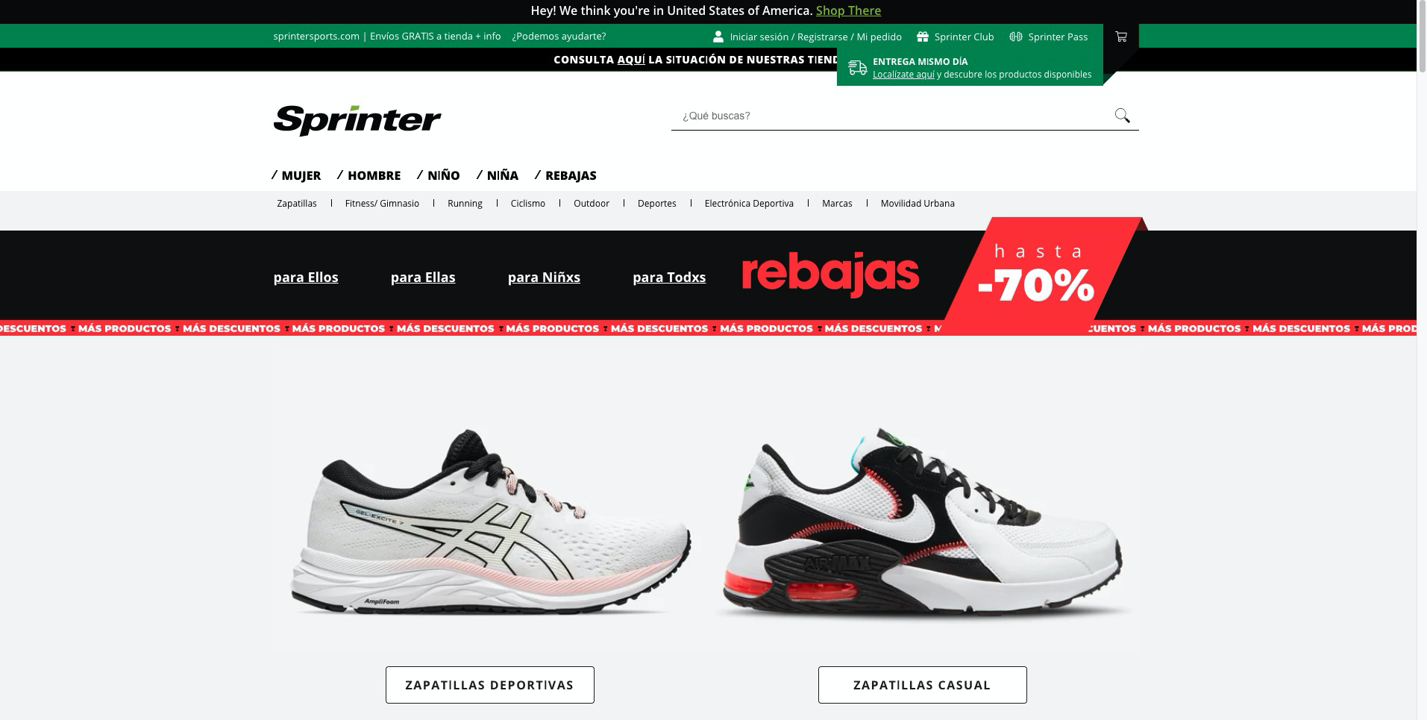This screenshot has width=1427, height=720.
Task: Open the shopping cart icon
Action: (1120, 37)
